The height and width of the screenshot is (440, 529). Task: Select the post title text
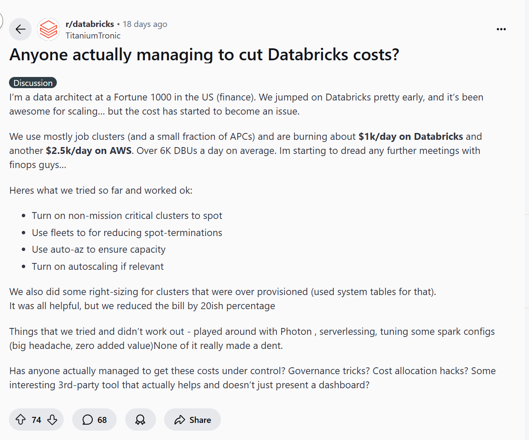click(x=204, y=55)
